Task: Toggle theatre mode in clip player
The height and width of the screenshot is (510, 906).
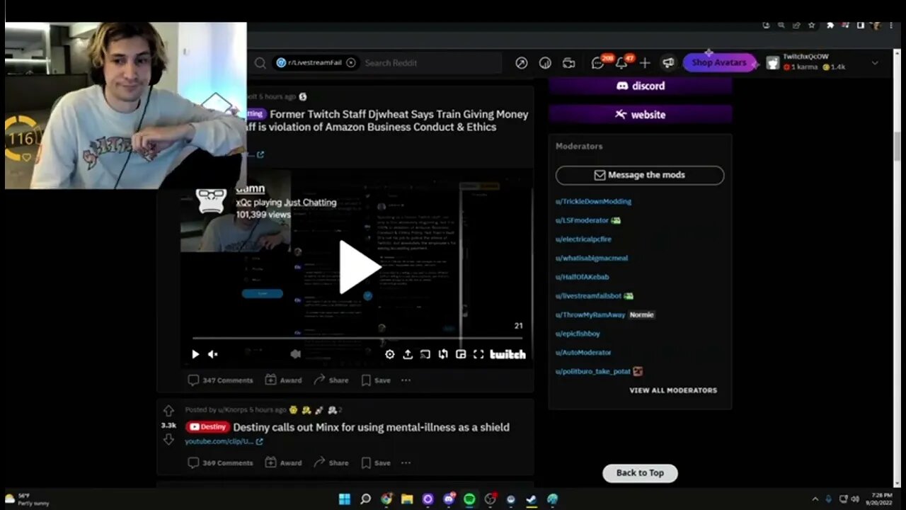Action: pos(461,354)
